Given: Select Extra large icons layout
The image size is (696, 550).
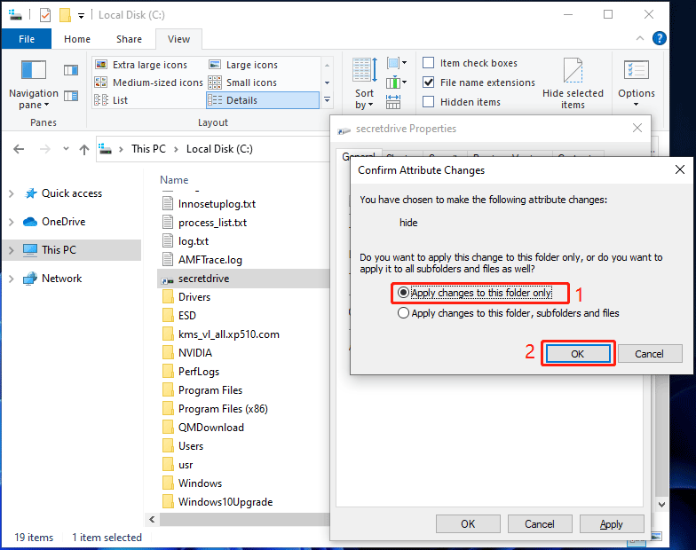Looking at the screenshot, I should tap(149, 65).
